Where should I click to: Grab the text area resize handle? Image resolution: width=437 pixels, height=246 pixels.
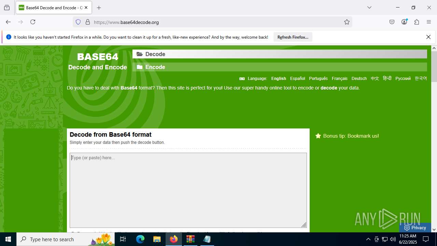[x=304, y=224]
